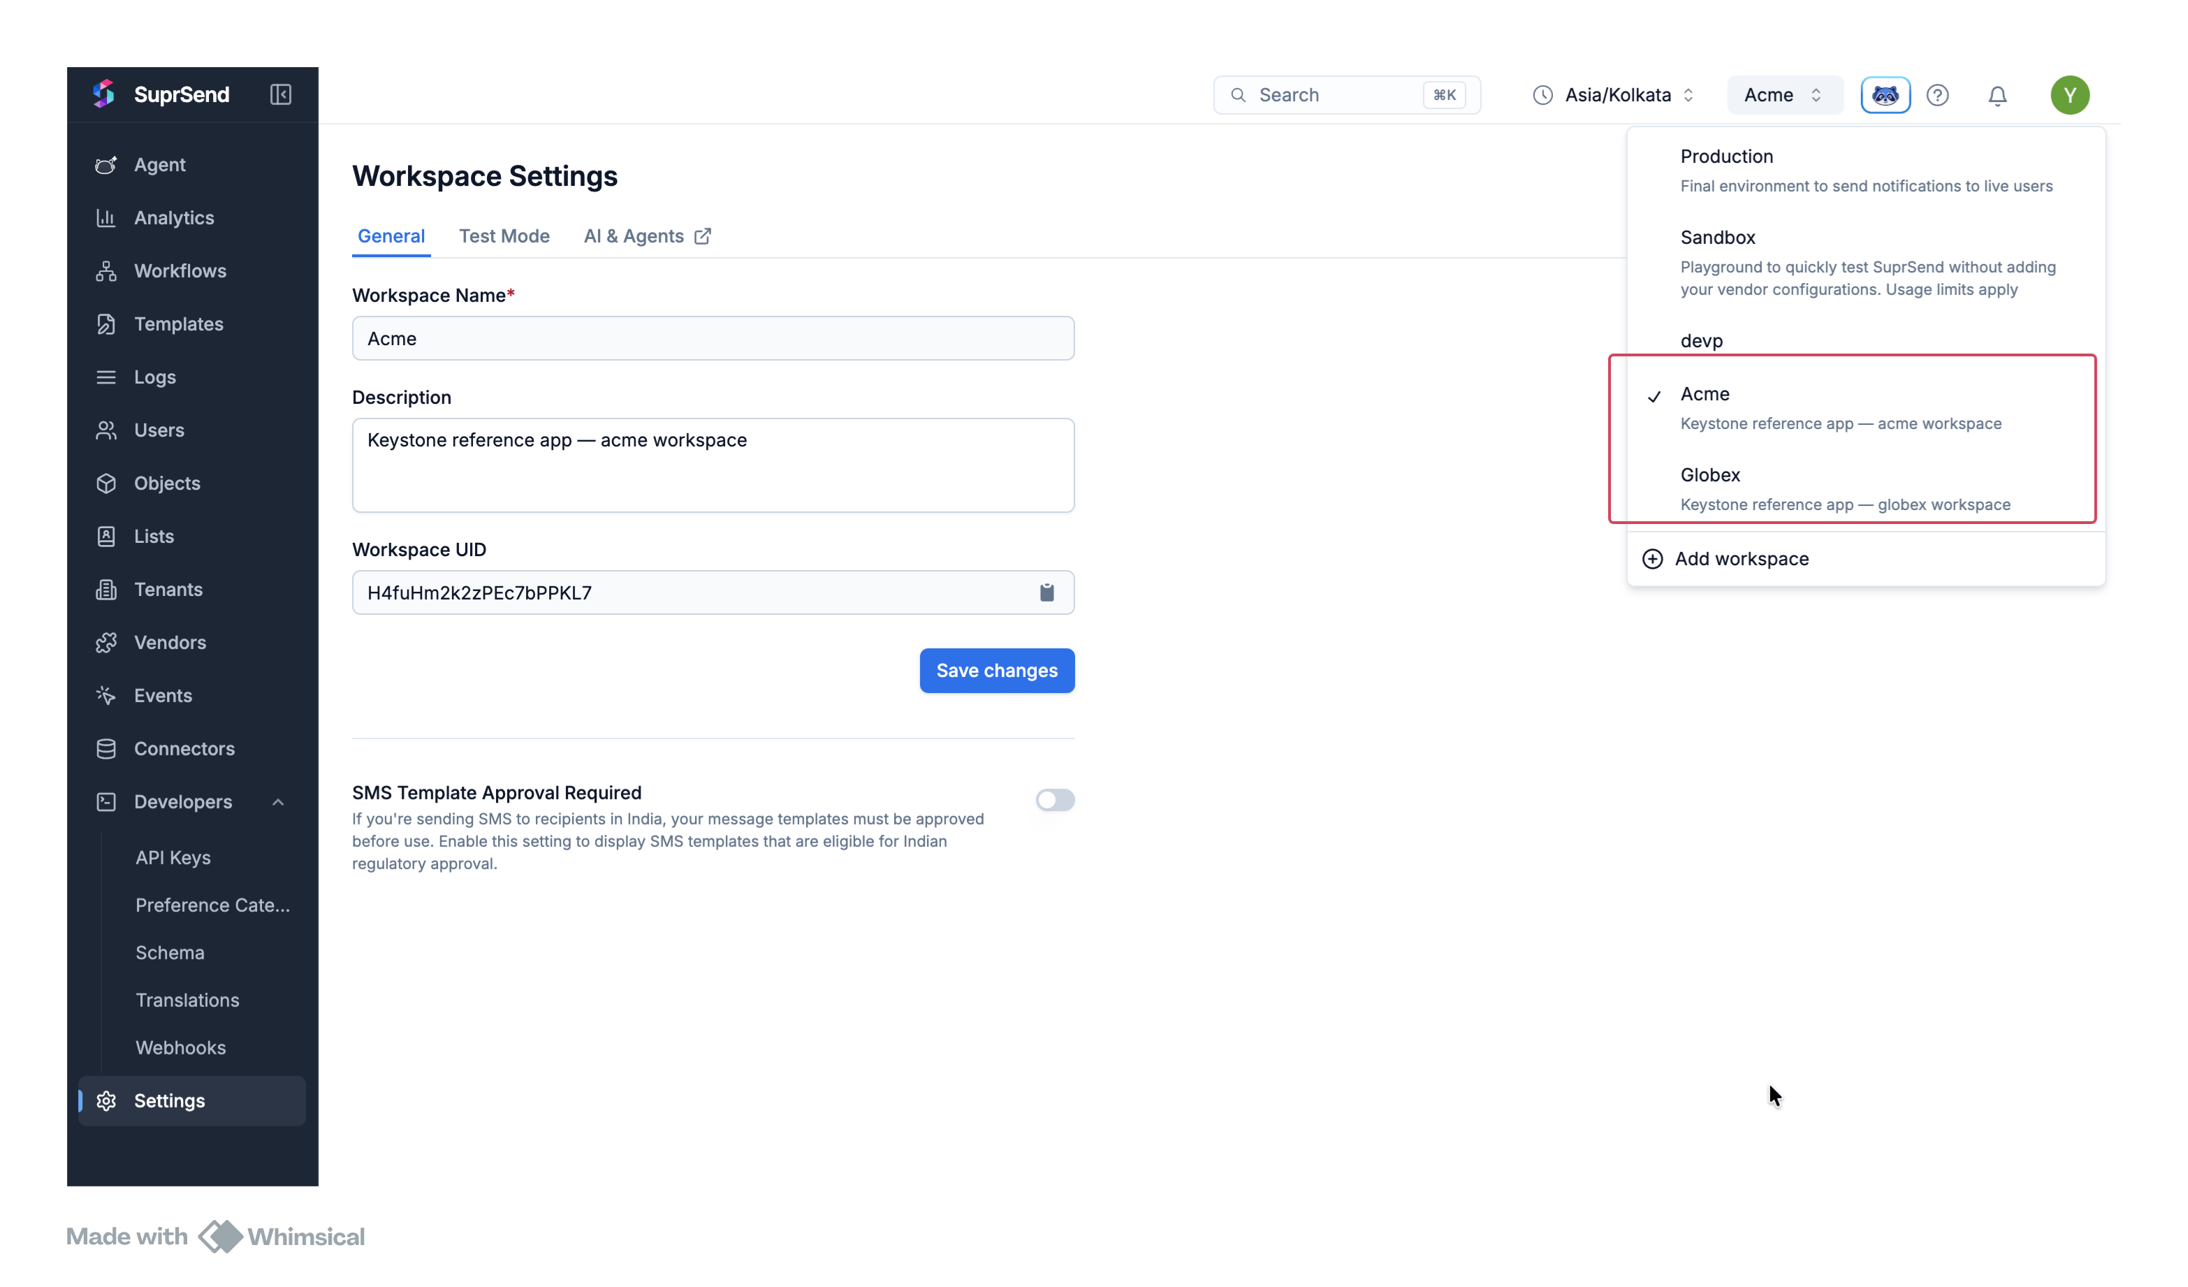Open Vendors in the sidebar
This screenshot has height=1287, width=2188.
[192, 642]
